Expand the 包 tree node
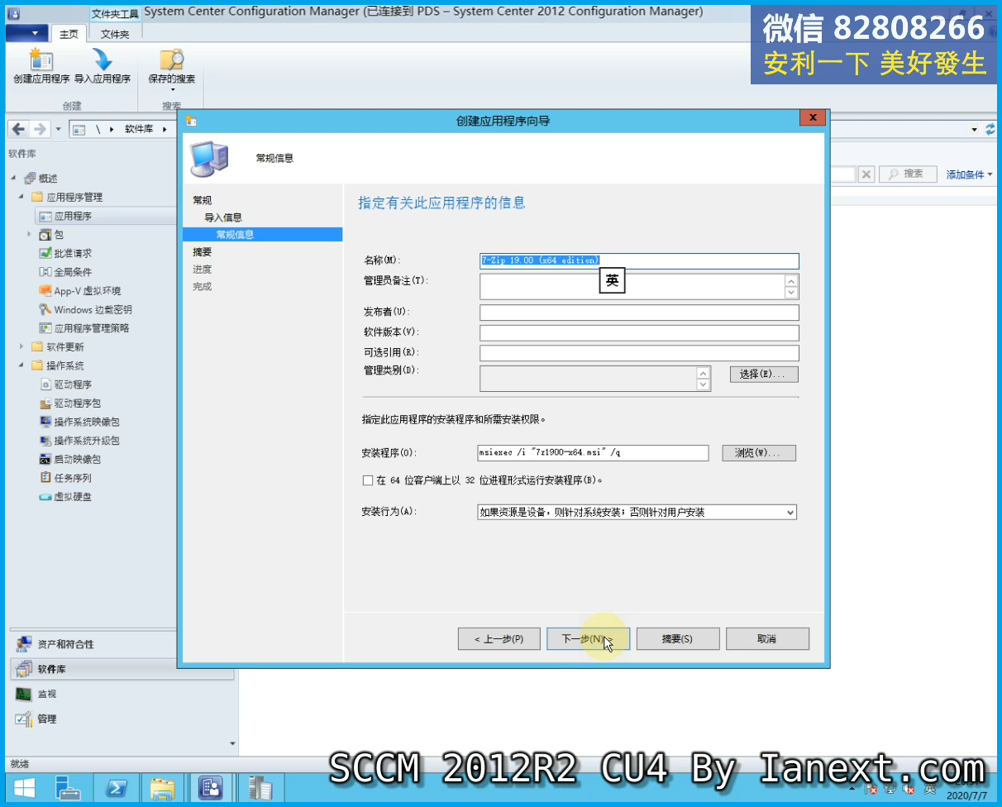Screen dimensions: 1002x807 (x=30, y=235)
